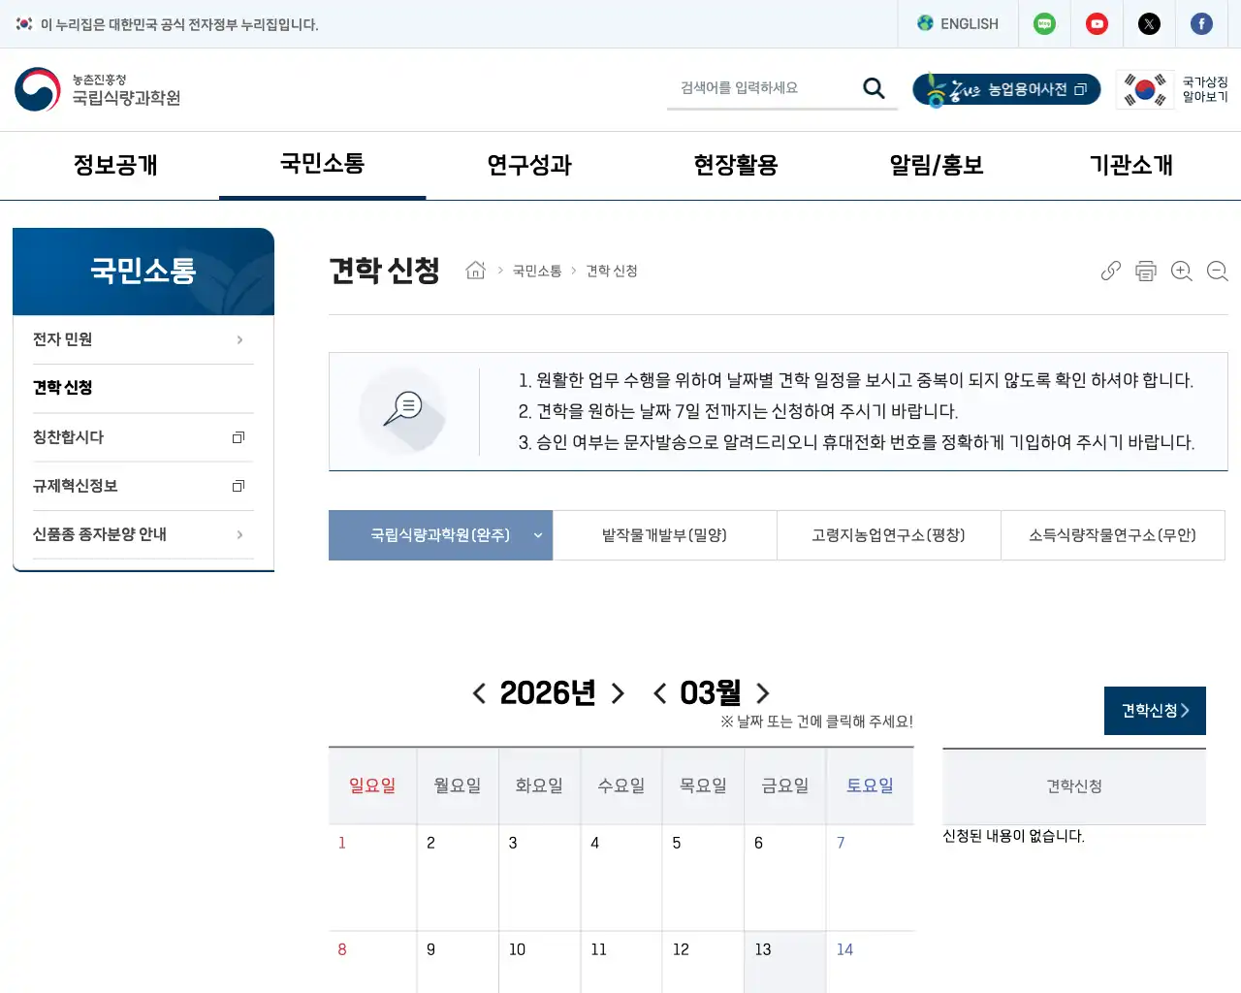1241x993 pixels.
Task: Click the X social media icon
Action: click(1149, 23)
